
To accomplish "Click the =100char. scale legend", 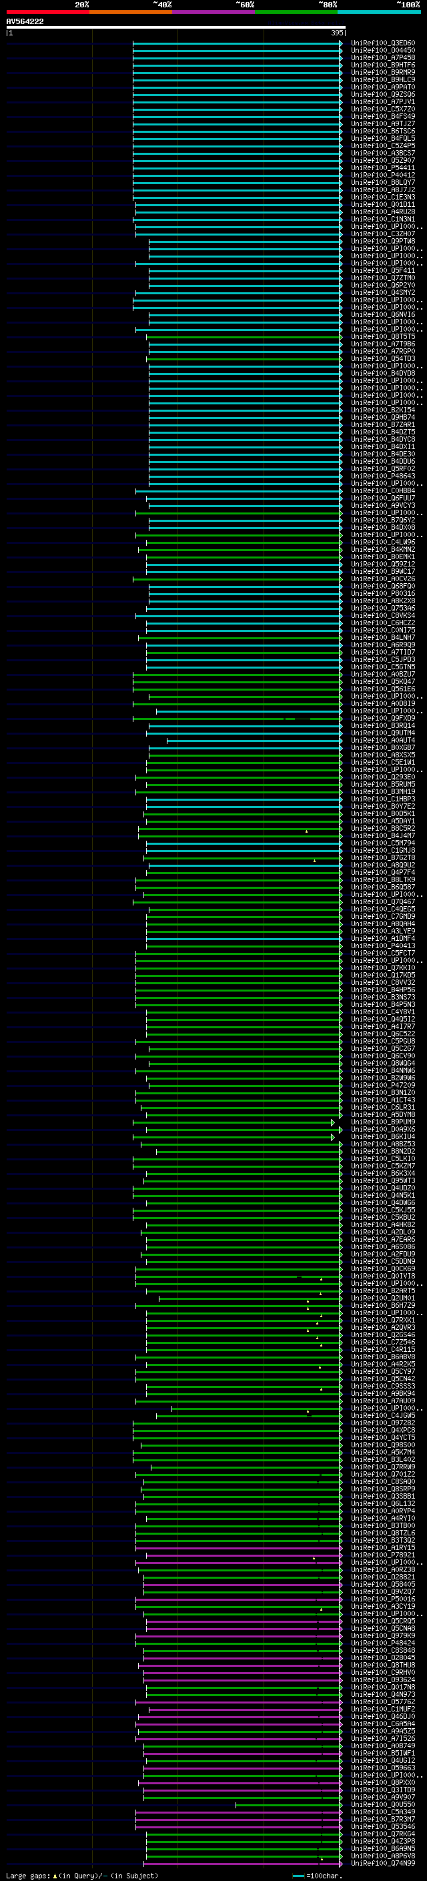I will coord(318,1875).
